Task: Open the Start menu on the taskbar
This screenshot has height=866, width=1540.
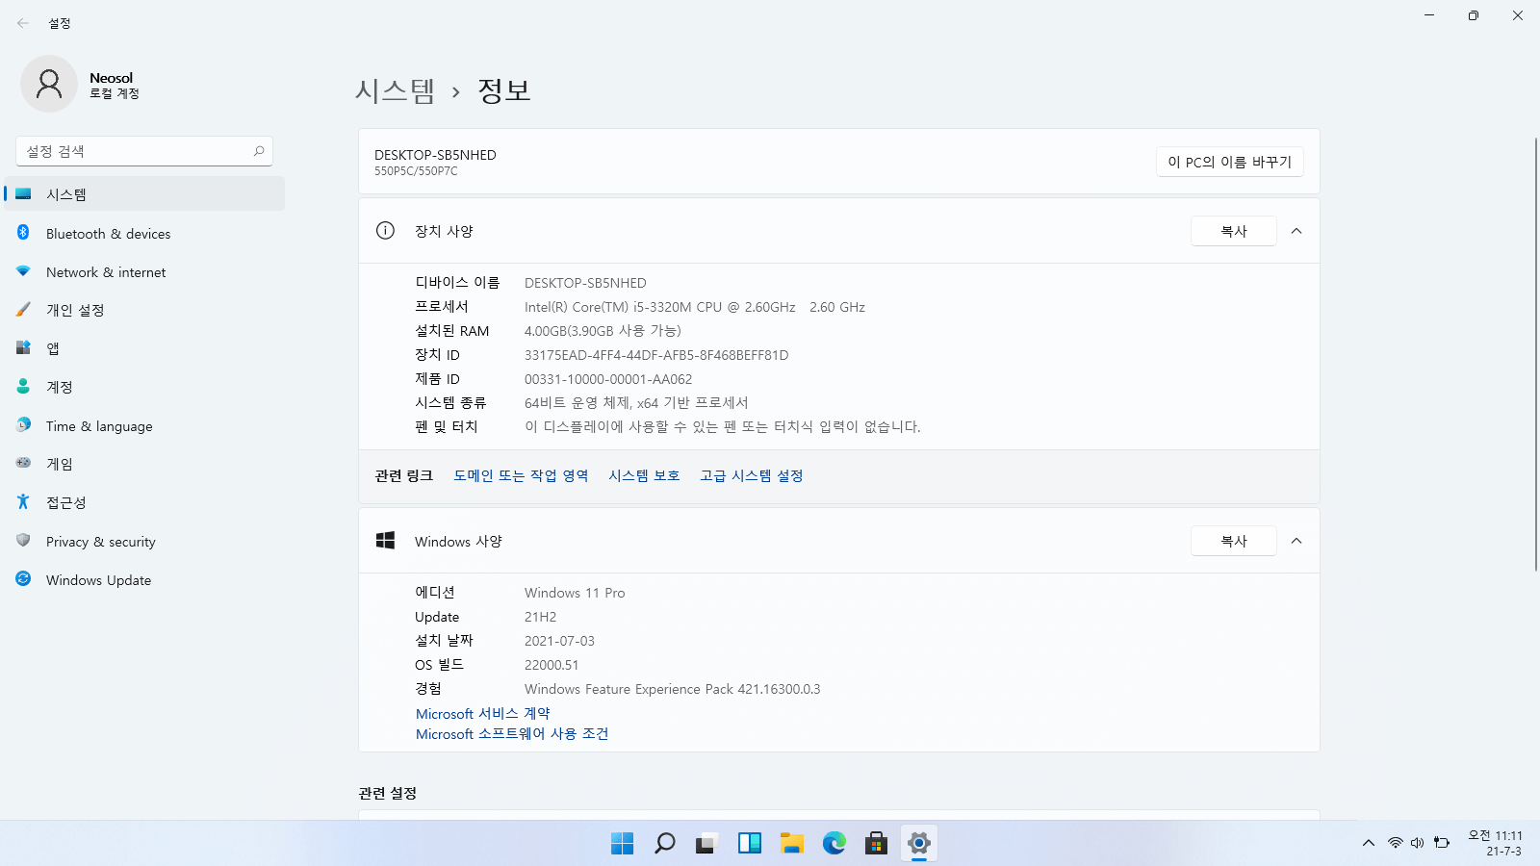Action: [623, 844]
